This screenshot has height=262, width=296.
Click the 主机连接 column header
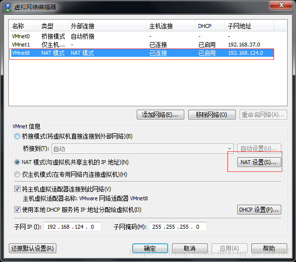click(171, 26)
